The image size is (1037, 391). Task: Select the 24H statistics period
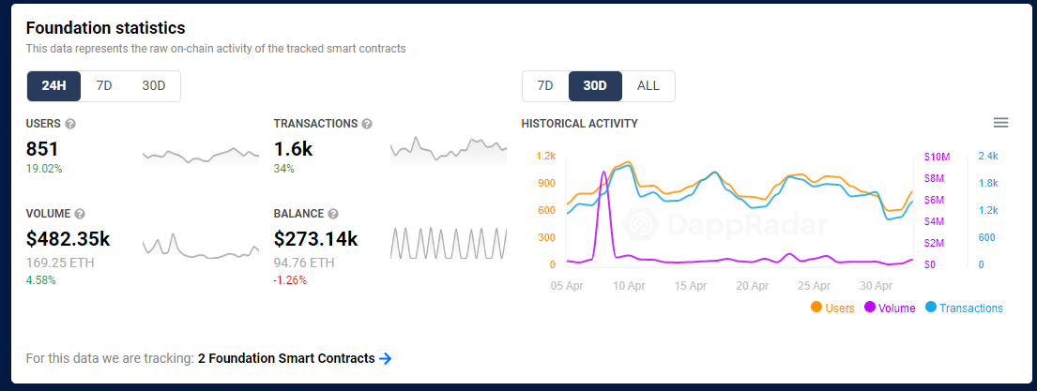[x=53, y=86]
